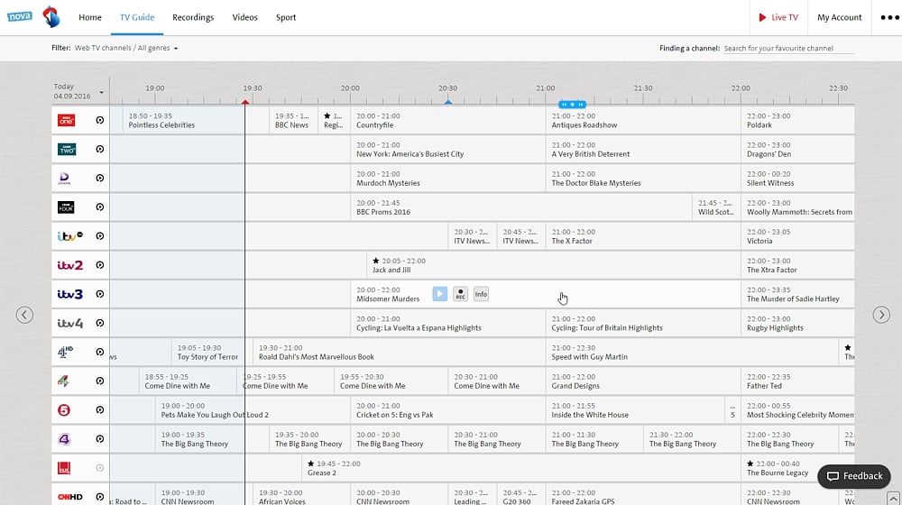This screenshot has width=902, height=505.
Task: Click the blue triangle marker at 20:30
Action: [x=448, y=102]
